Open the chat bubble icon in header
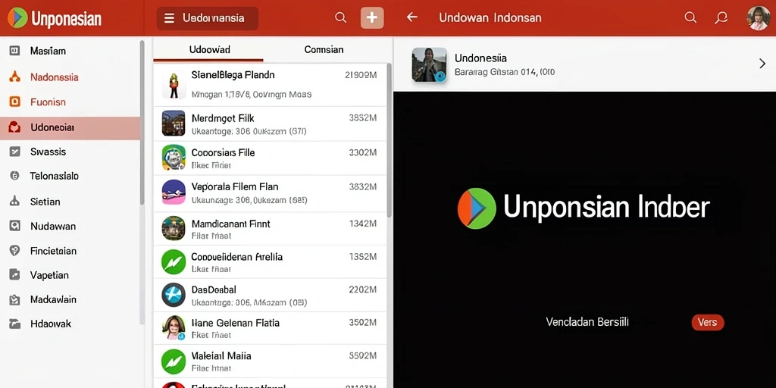Image resolution: width=776 pixels, height=388 pixels. 721,18
